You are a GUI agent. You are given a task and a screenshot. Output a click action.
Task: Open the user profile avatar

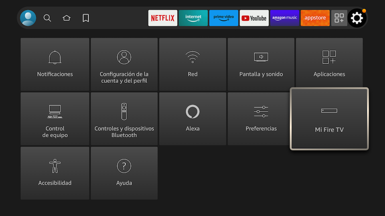pos(28,18)
